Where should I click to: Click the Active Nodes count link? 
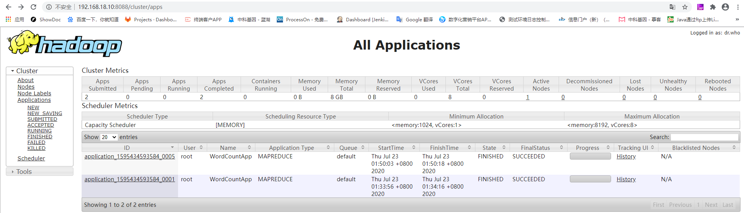527,97
